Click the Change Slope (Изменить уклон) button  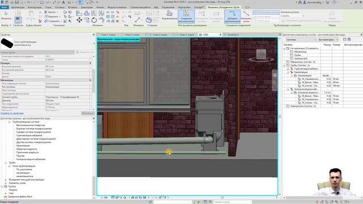[x=246, y=16]
